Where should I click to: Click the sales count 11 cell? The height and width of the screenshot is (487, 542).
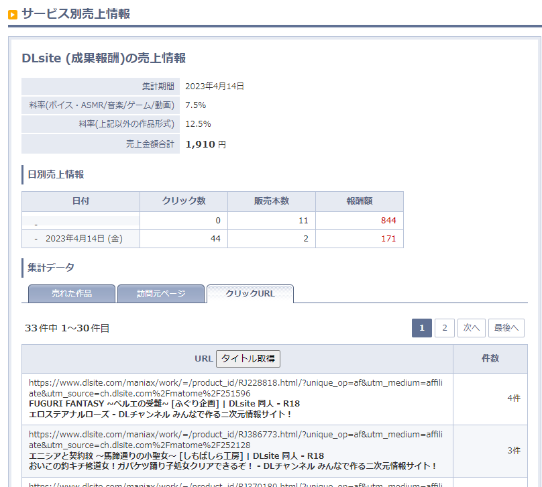272,221
